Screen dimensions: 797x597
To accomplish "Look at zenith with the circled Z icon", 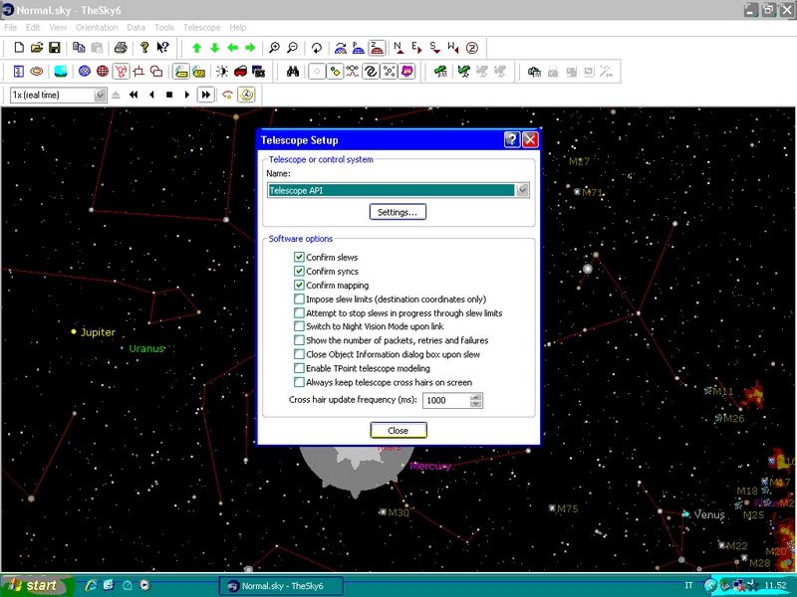I will 472,48.
